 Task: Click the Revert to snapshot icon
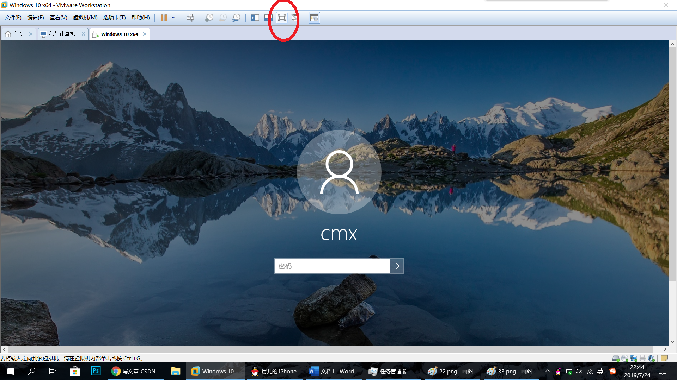click(x=223, y=18)
